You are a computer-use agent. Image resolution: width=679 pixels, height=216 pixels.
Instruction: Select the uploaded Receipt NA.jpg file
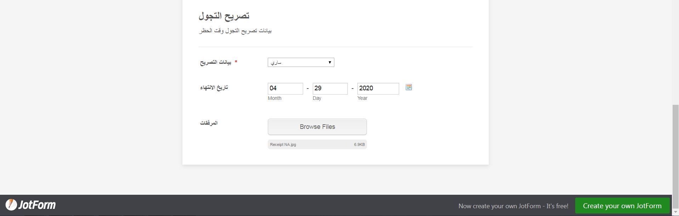[x=283, y=144]
